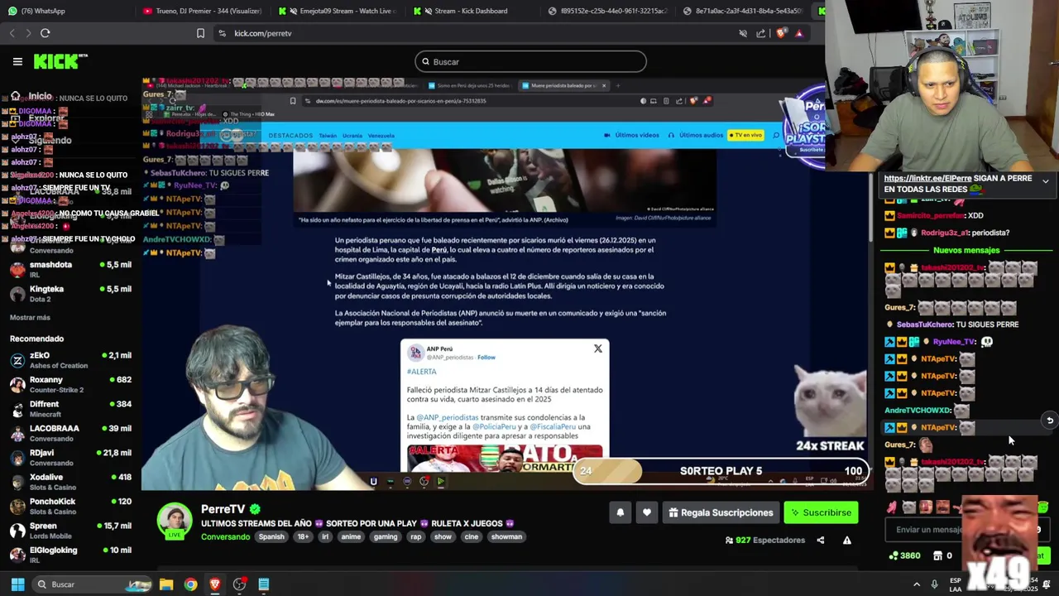The width and height of the screenshot is (1059, 596).
Task: Click the Buscar search field on Kick
Action: coord(530,61)
